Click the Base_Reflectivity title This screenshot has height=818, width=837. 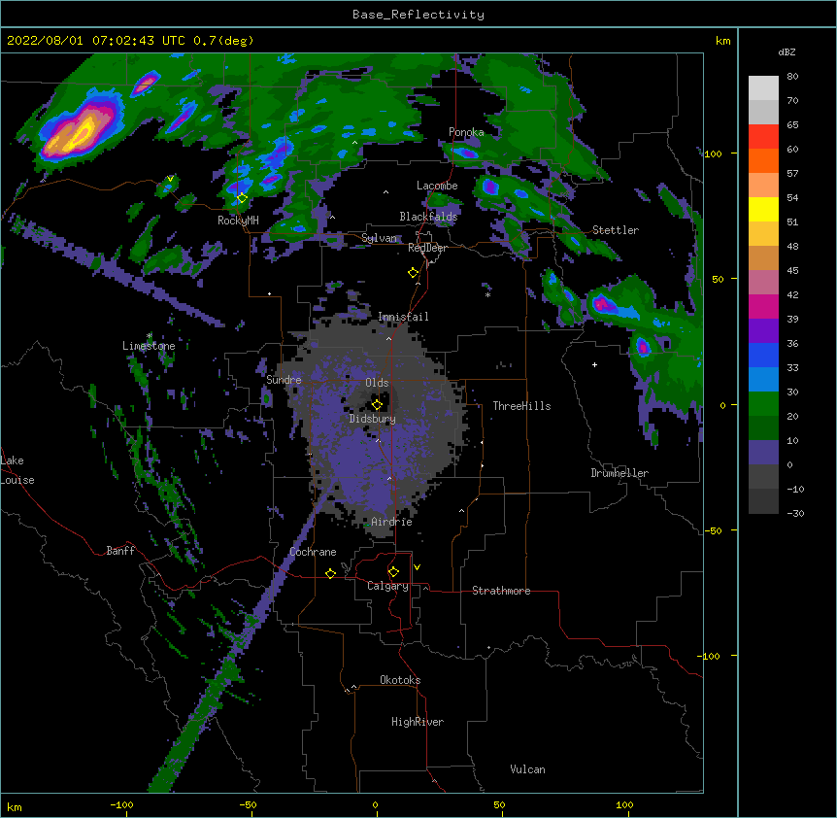point(418,15)
